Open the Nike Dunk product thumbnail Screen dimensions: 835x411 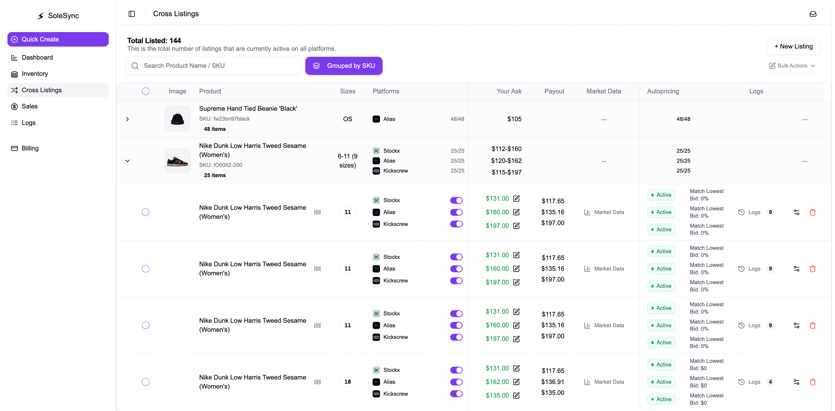pos(177,161)
